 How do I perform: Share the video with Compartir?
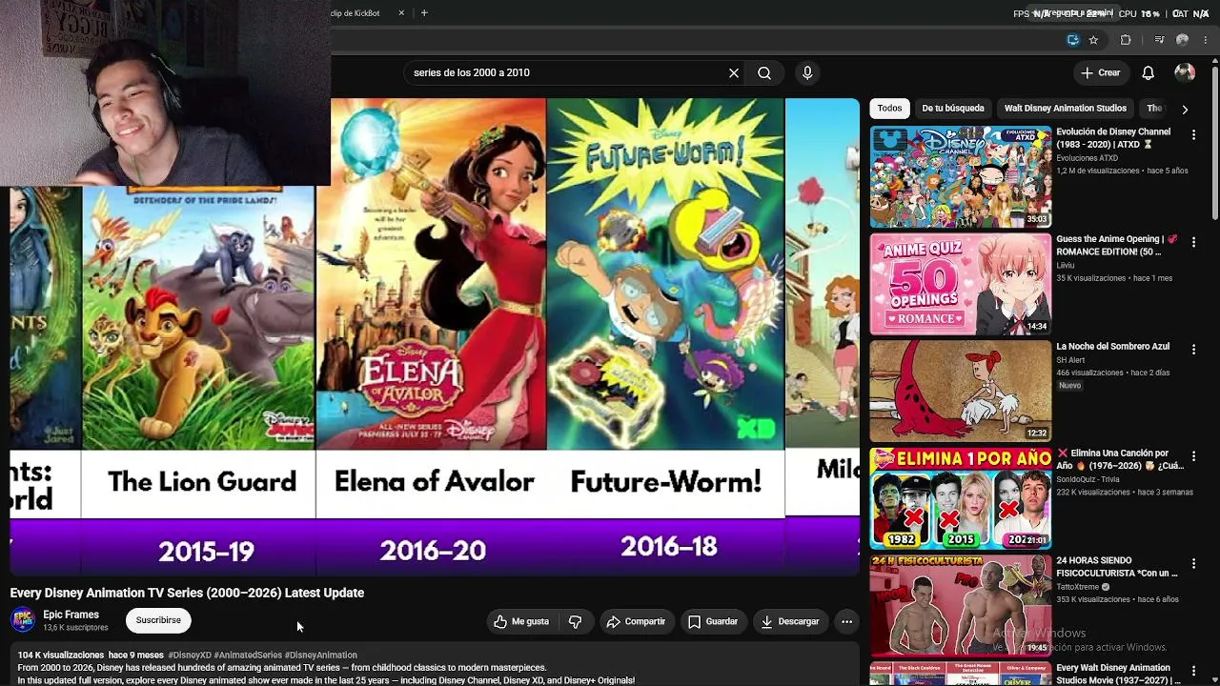click(x=636, y=621)
